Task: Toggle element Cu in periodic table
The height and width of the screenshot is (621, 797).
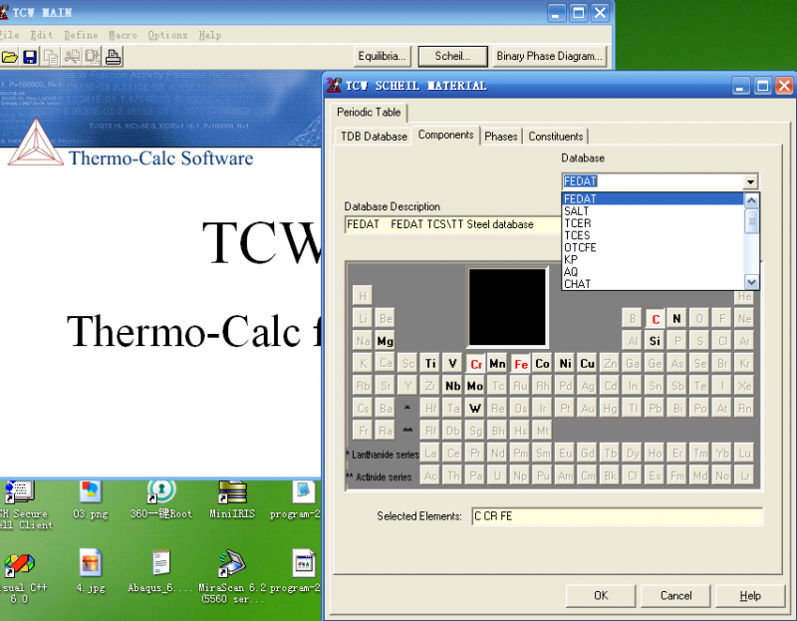Action: point(587,363)
